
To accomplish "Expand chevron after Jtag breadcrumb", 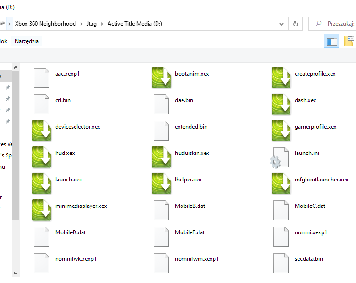I will (102, 24).
